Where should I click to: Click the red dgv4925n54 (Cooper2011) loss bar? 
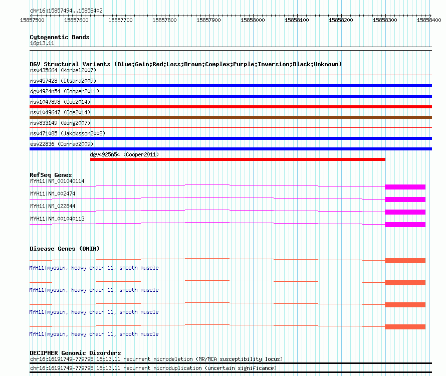(238, 159)
